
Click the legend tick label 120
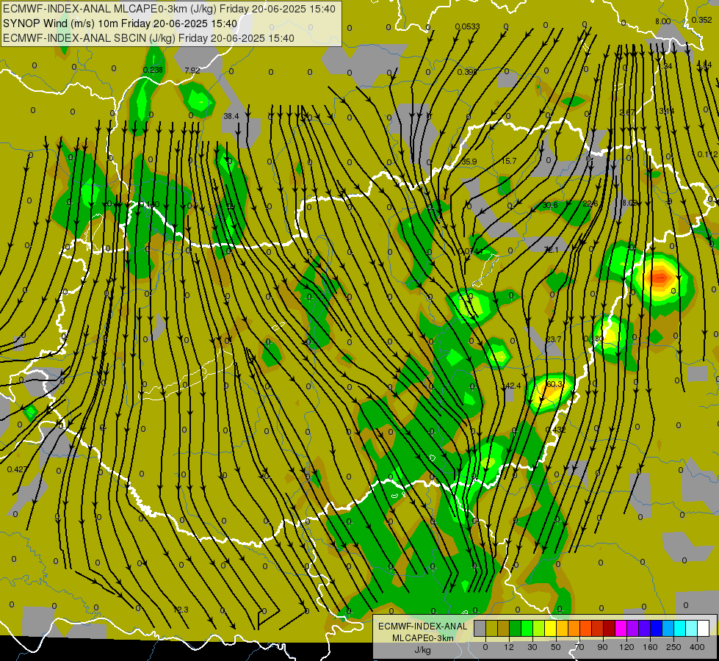click(x=626, y=647)
